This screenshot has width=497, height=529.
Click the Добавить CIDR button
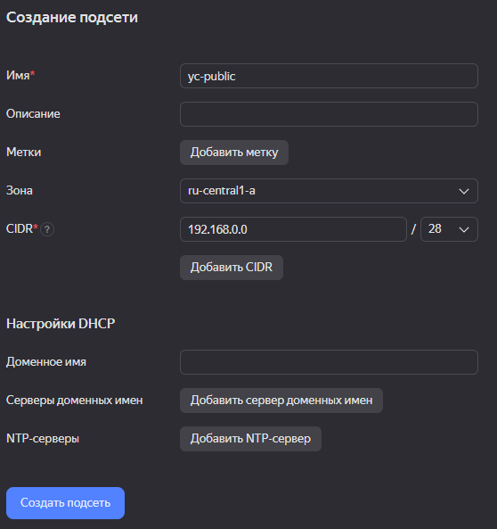pyautogui.click(x=232, y=268)
